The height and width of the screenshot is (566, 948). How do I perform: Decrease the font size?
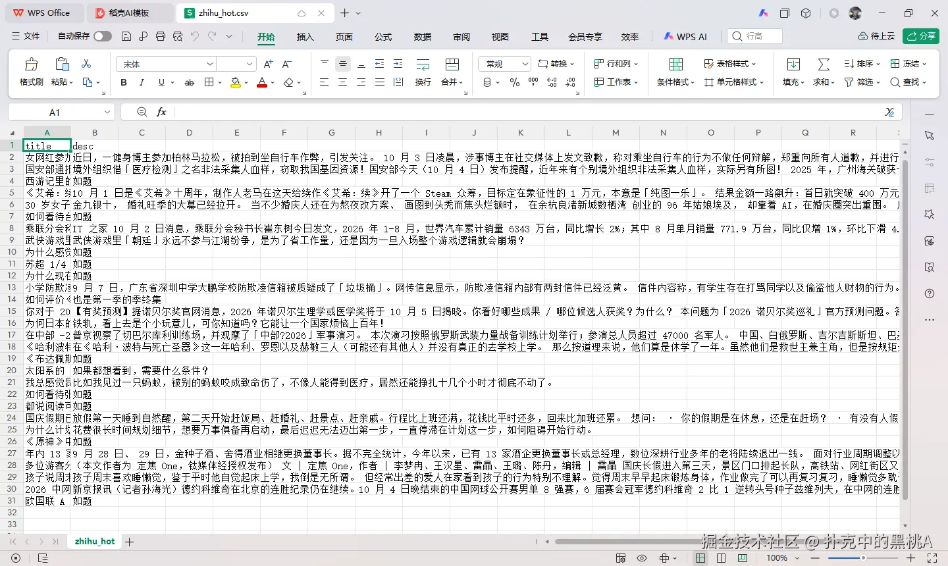tap(286, 64)
